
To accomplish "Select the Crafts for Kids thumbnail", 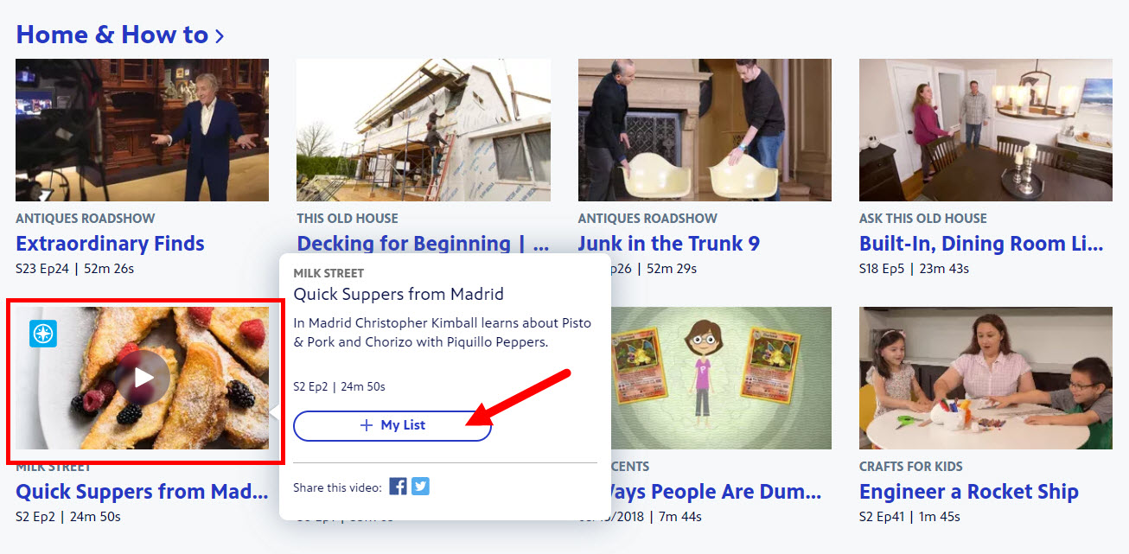I will coord(985,378).
